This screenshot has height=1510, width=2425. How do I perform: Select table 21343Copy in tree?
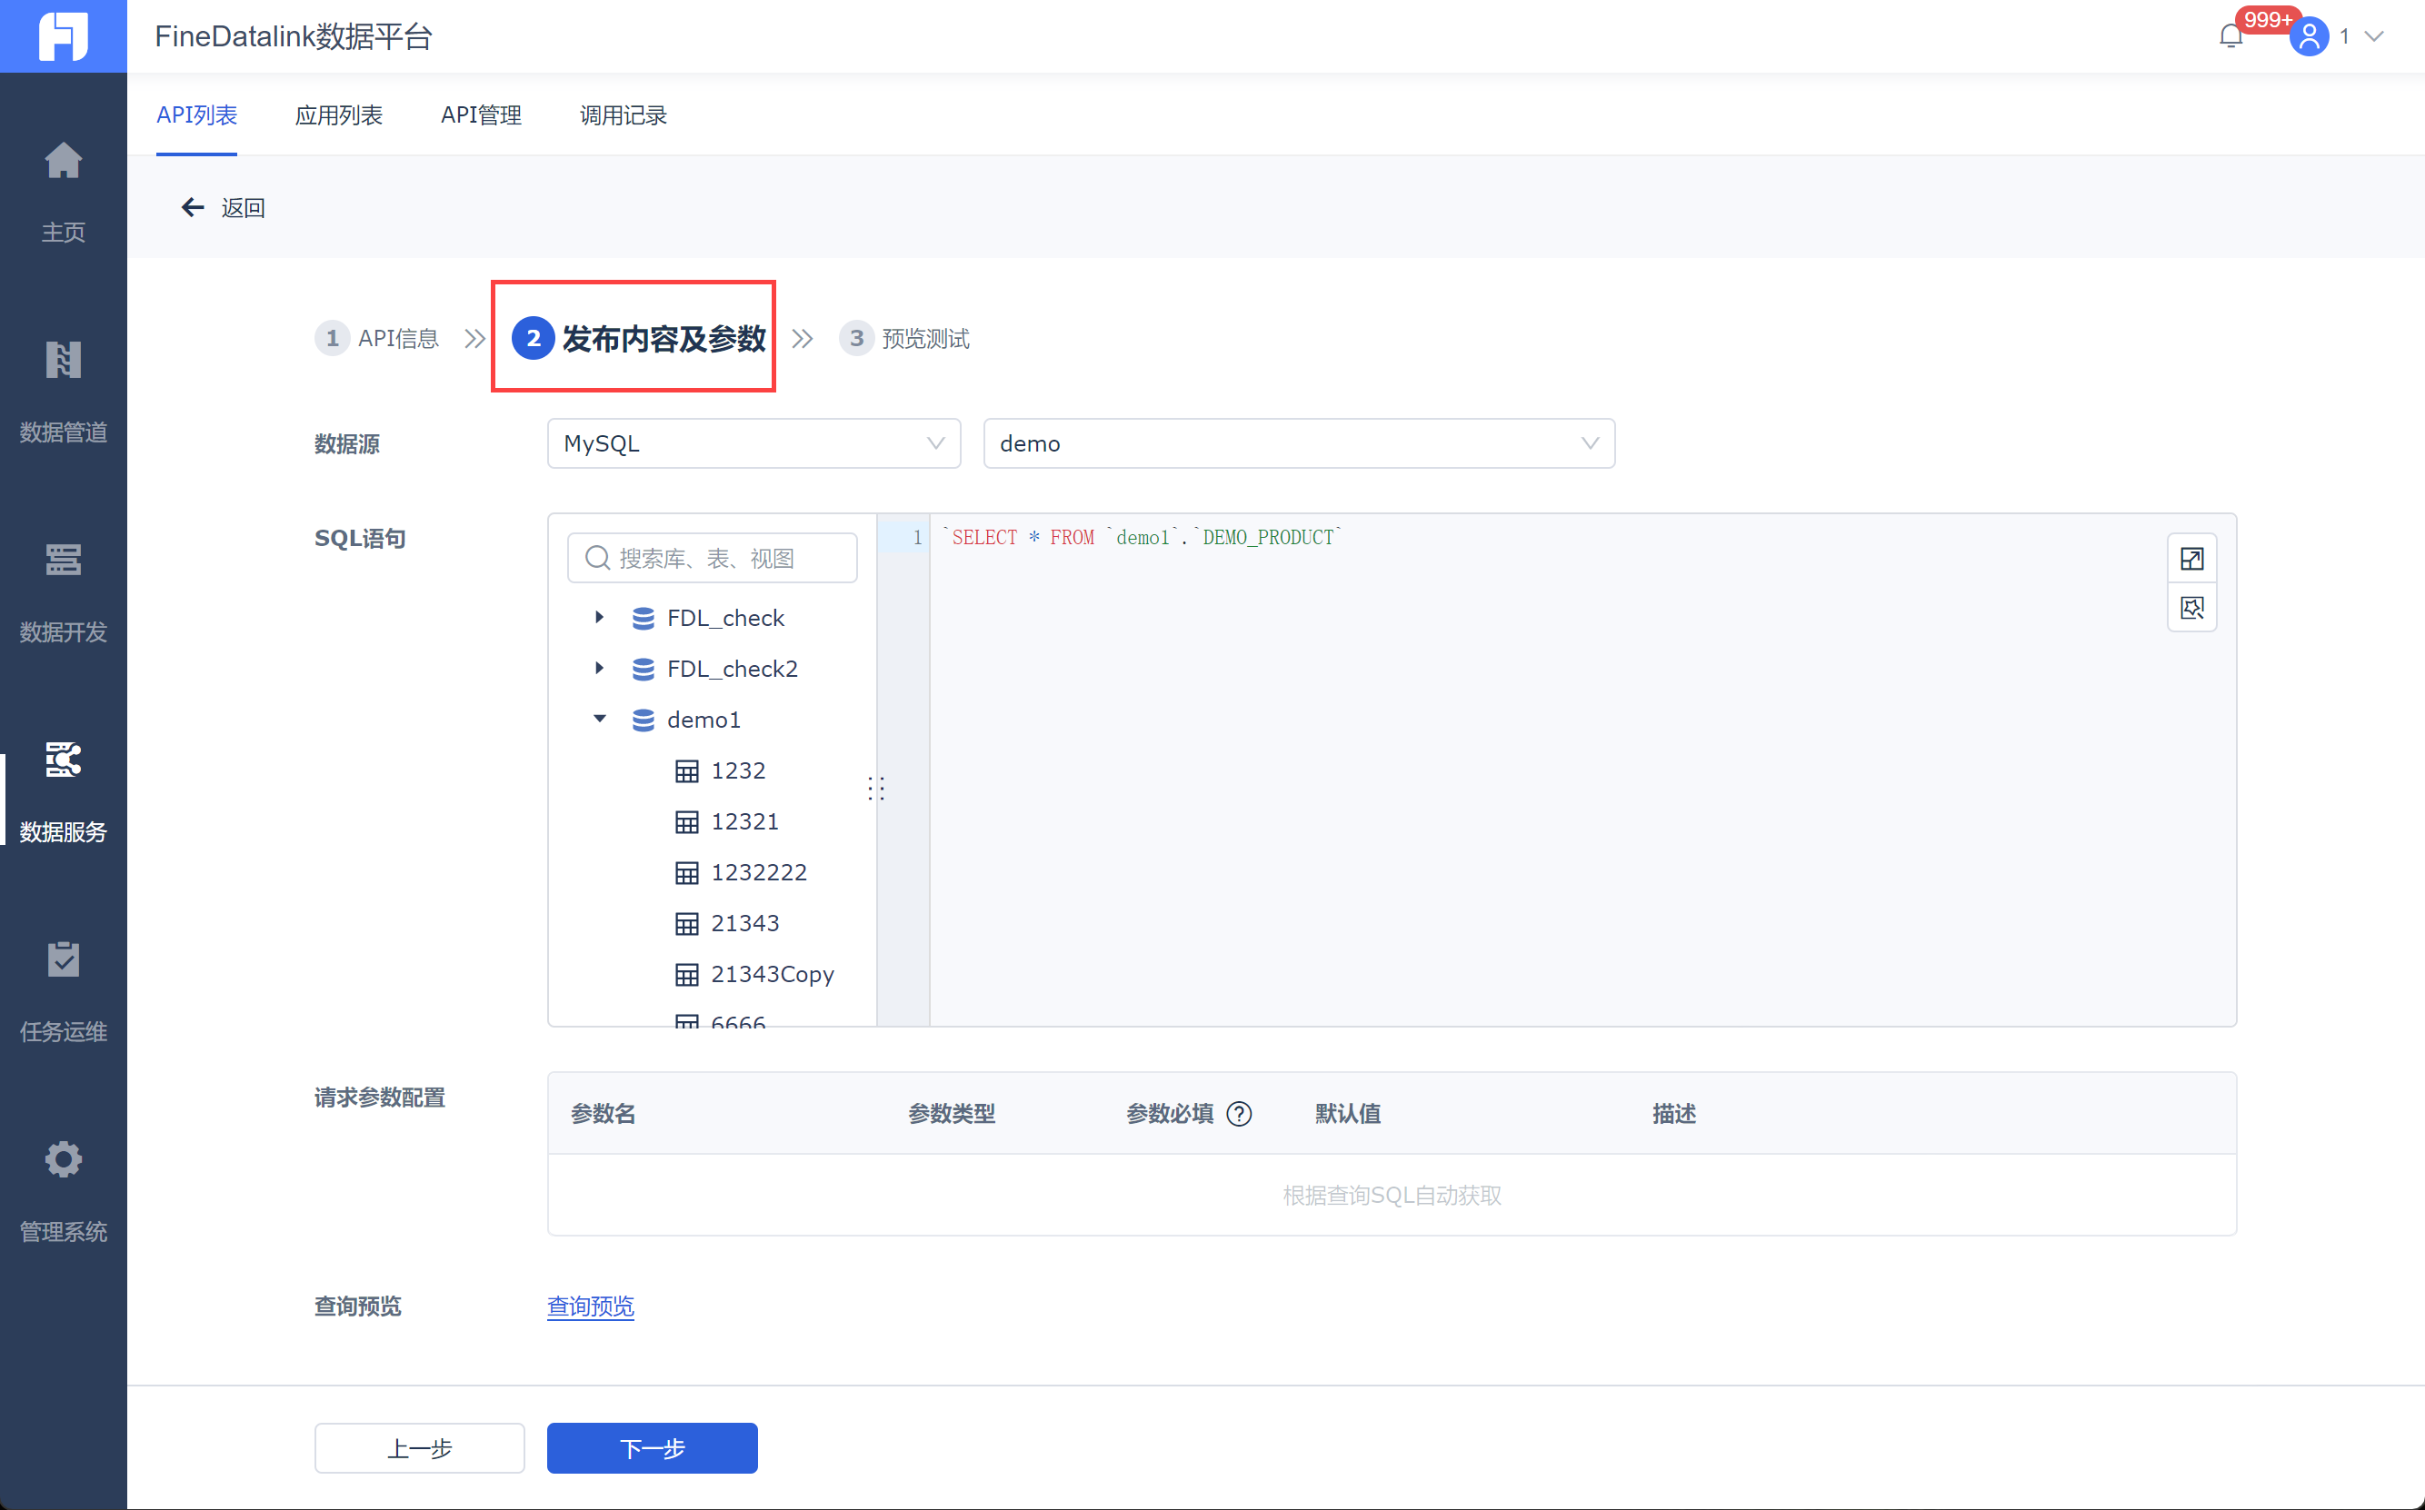771,974
